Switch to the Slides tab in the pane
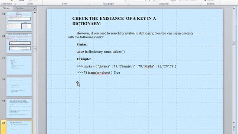Viewport: 238px width, 134px height. pyautogui.click(x=6, y=8)
